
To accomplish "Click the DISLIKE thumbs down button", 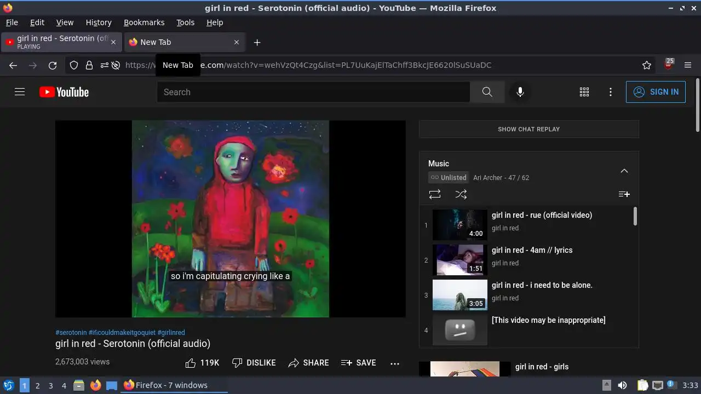I will [254, 363].
